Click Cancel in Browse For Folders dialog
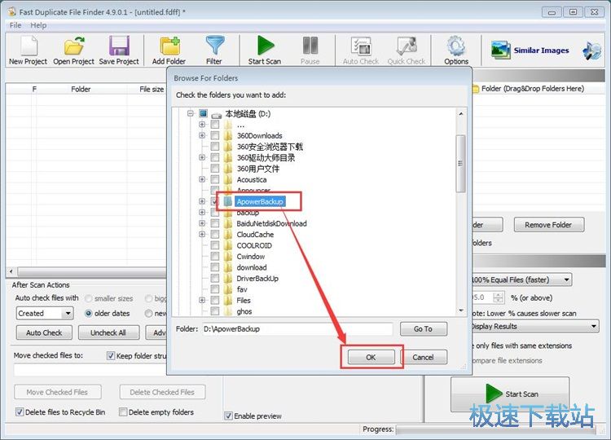Screen dimensions: 611x440 coord(423,357)
